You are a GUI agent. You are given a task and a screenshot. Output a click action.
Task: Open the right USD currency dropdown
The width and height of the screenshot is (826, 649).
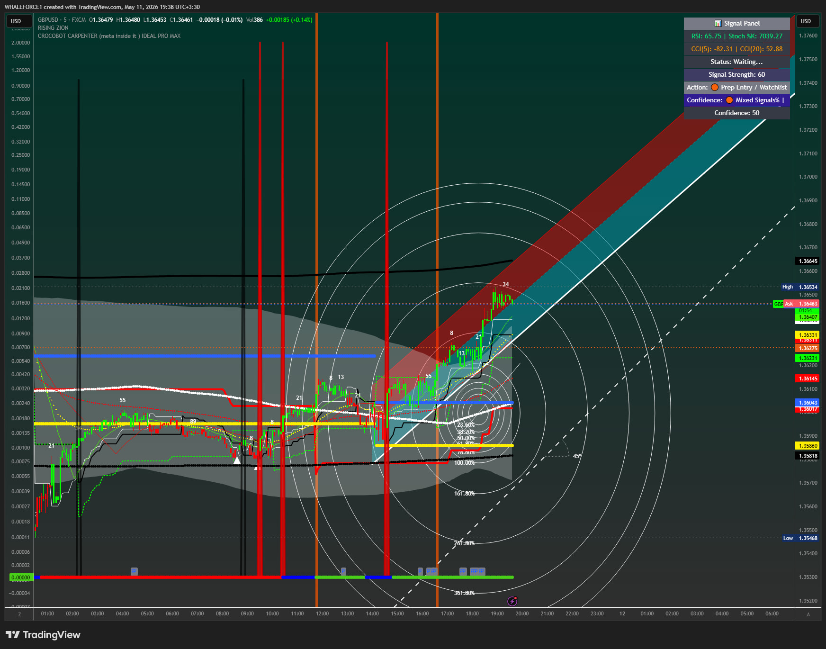click(x=808, y=21)
